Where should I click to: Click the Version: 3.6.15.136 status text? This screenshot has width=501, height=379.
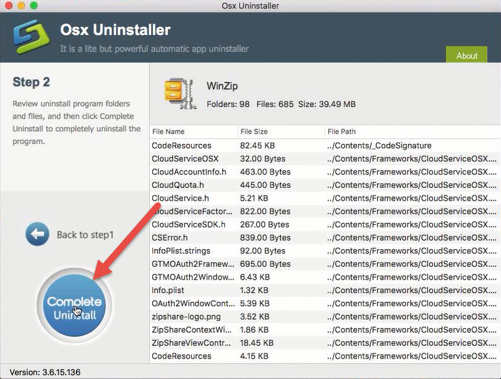45,372
